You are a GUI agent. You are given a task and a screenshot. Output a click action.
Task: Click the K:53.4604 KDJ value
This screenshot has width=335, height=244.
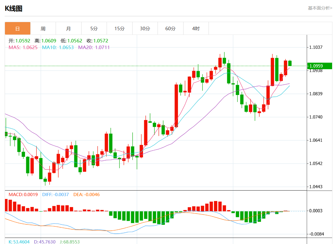point(19,242)
